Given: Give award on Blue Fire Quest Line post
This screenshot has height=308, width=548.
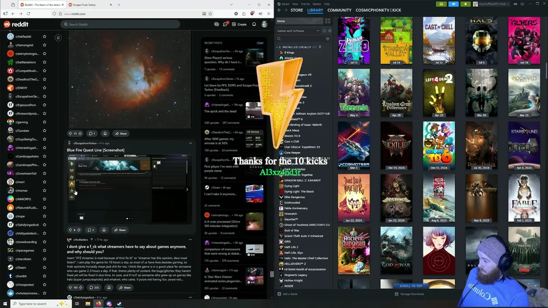Looking at the screenshot, I should 104,230.
